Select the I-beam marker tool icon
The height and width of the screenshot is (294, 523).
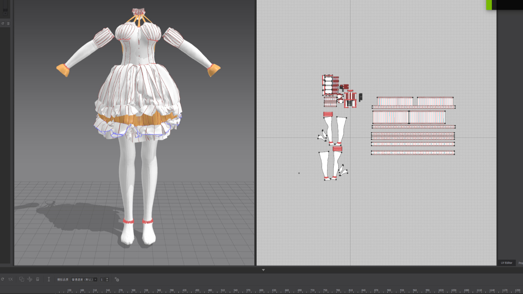pos(49,279)
